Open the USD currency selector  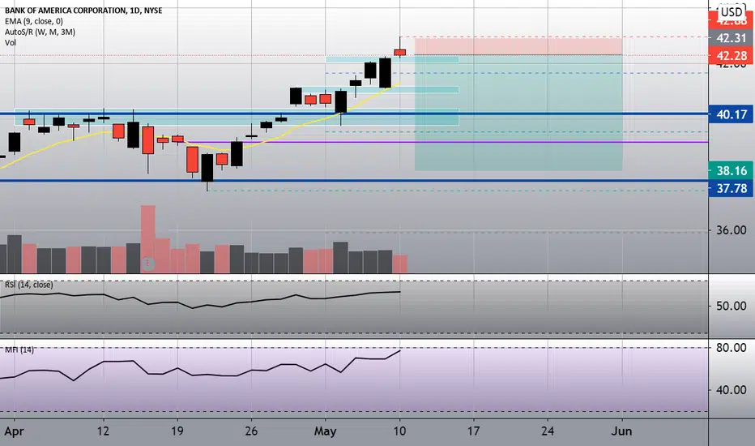732,12
